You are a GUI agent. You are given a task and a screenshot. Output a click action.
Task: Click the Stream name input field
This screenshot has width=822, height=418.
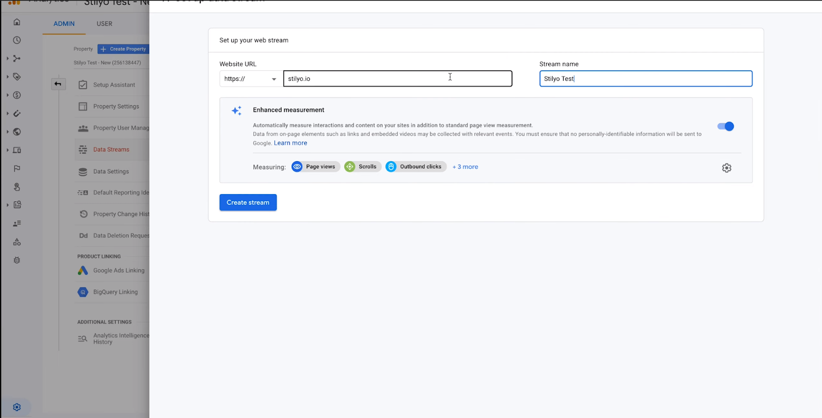pyautogui.click(x=646, y=79)
